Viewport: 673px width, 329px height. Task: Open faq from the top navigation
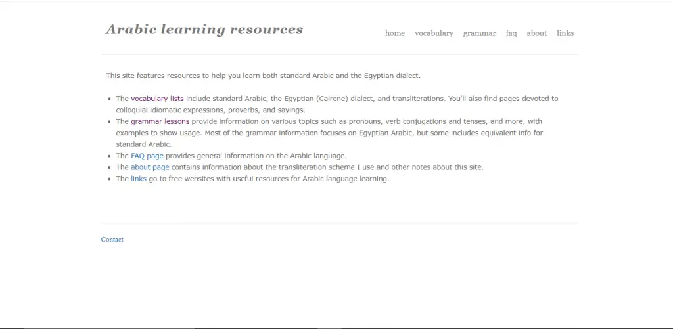pyautogui.click(x=511, y=33)
